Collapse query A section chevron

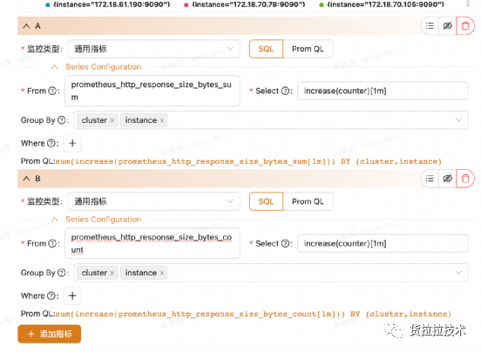[x=26, y=26]
